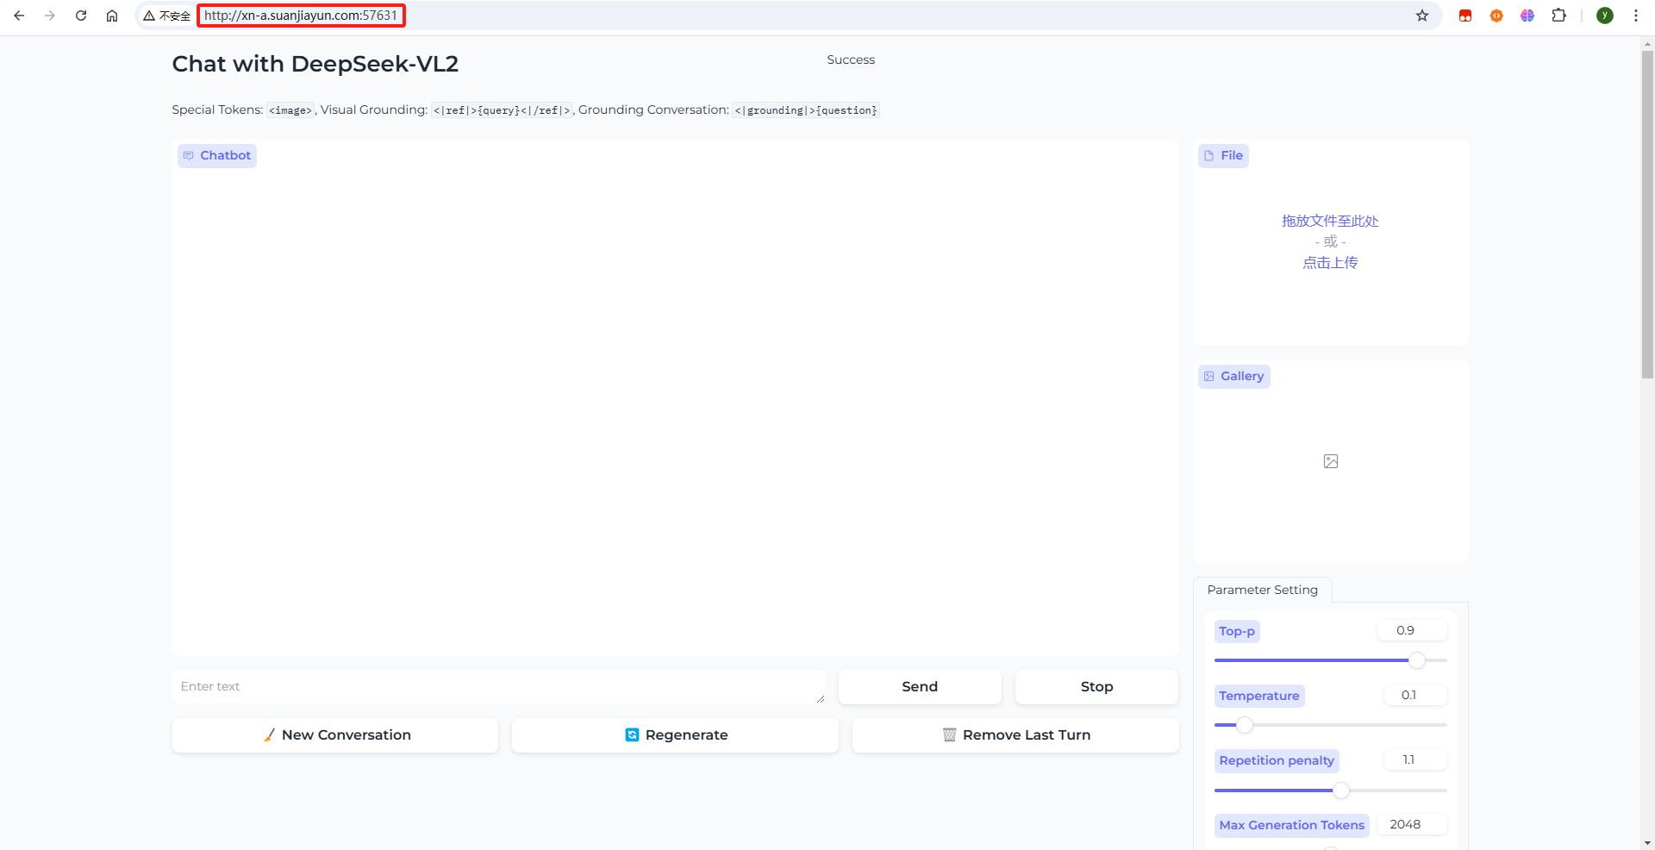Click the <|grounding|>{question} code snippet
Image resolution: width=1655 pixels, height=850 pixels.
point(806,110)
